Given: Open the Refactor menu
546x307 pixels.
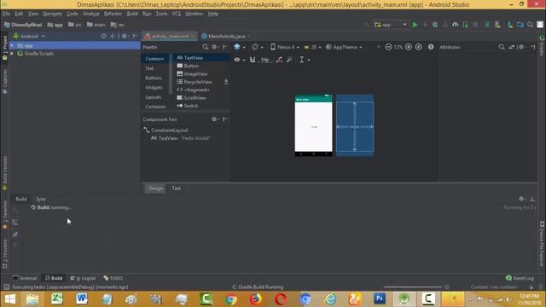Looking at the screenshot, I should pyautogui.click(x=113, y=14).
